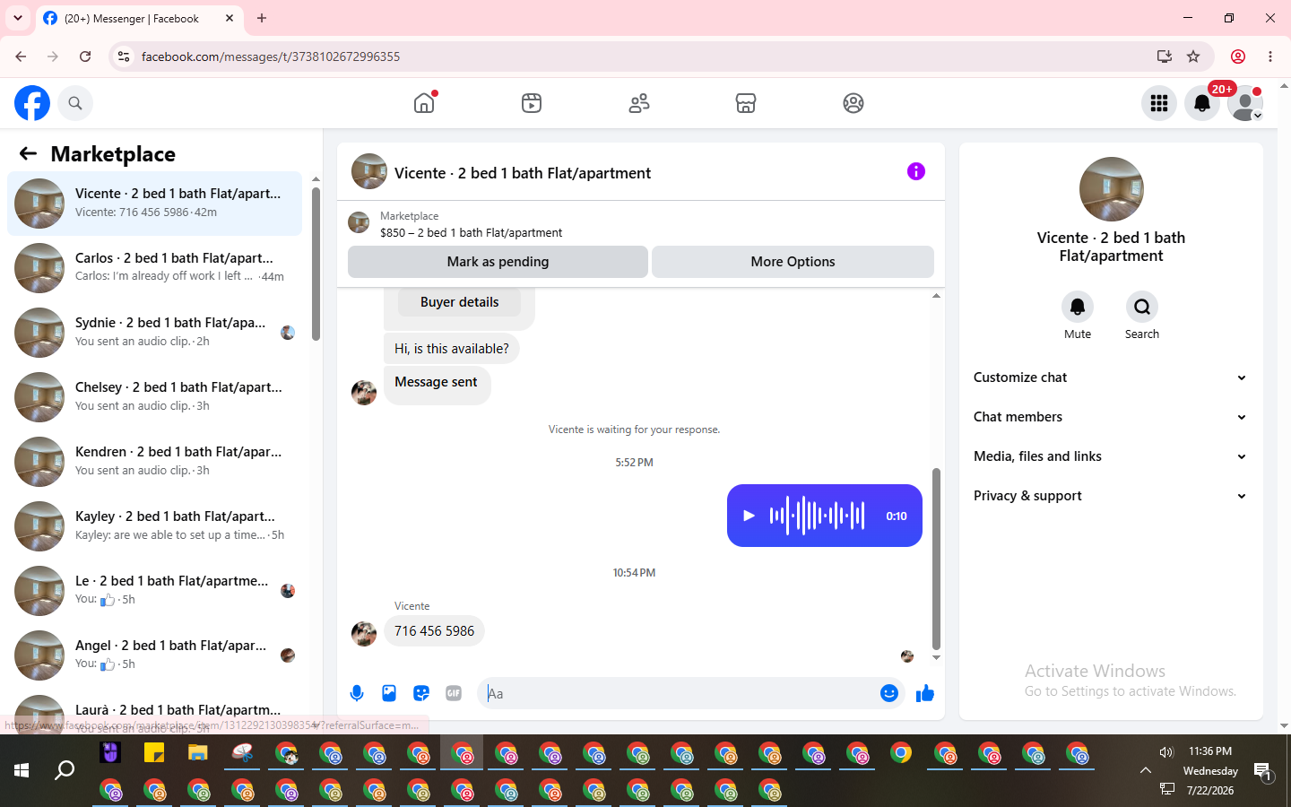Open File Explorer from taskbar
Image resolution: width=1291 pixels, height=807 pixels.
tap(198, 753)
